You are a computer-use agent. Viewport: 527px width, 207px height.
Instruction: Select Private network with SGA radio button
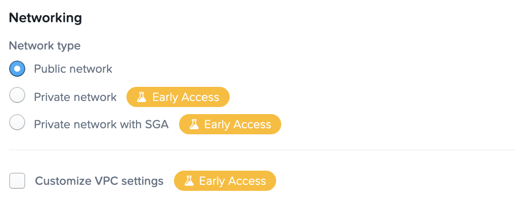(17, 123)
